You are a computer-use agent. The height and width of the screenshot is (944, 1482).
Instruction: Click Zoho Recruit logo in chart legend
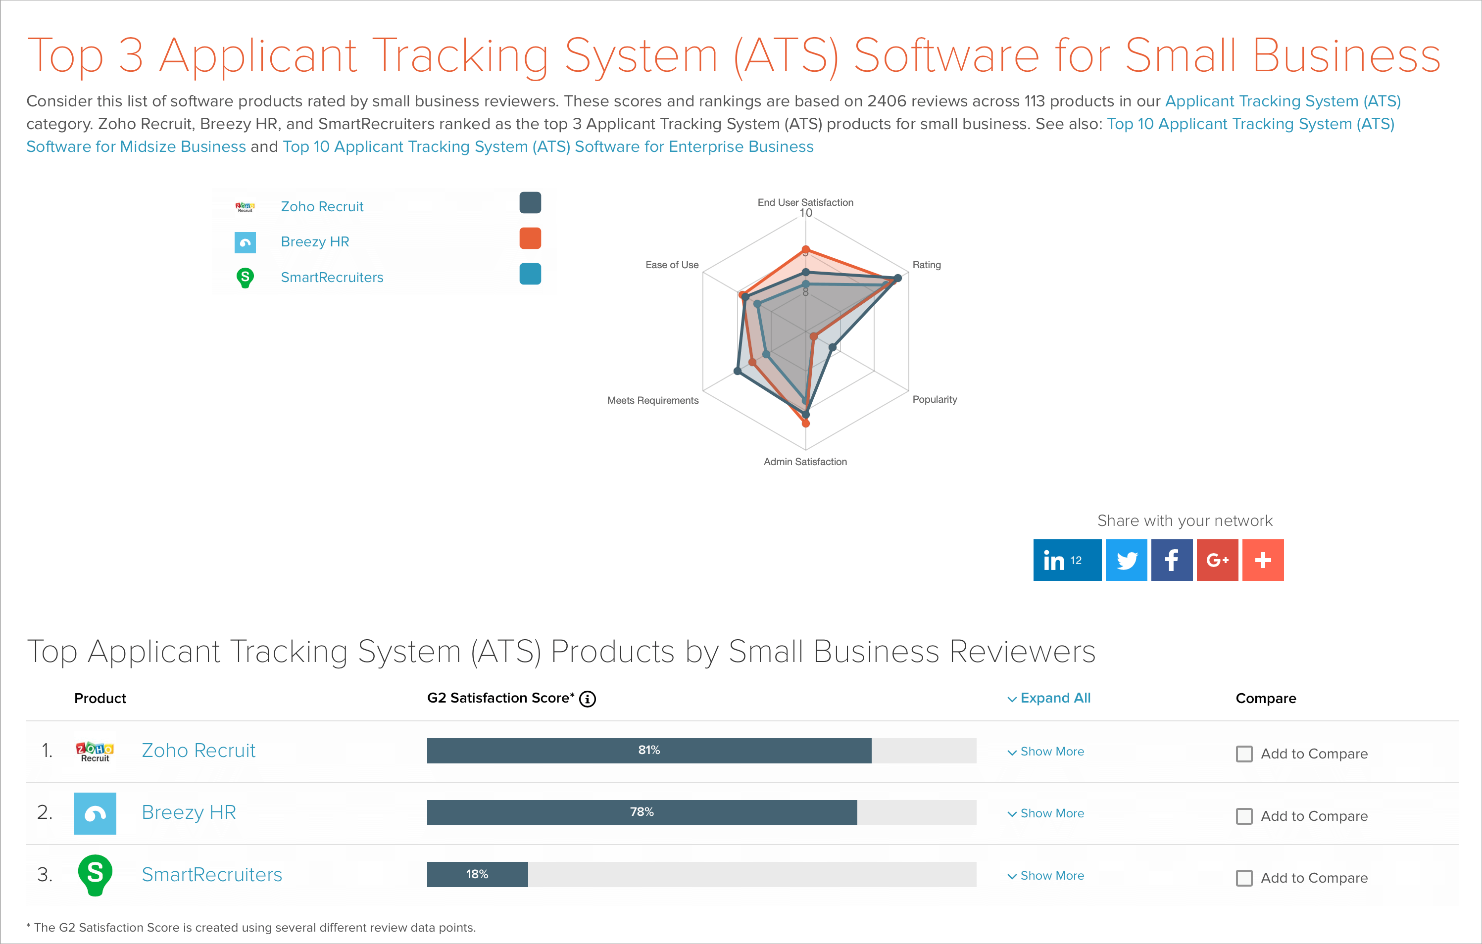pyautogui.click(x=245, y=207)
